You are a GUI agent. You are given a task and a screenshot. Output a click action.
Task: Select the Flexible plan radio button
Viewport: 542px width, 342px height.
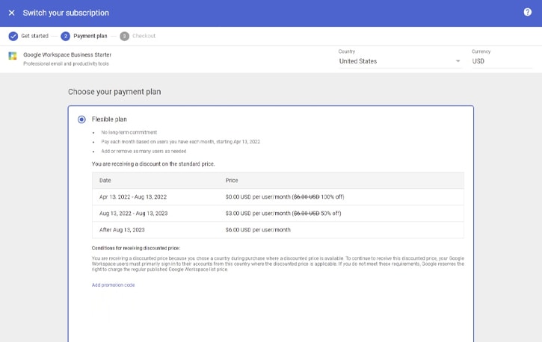coord(81,119)
